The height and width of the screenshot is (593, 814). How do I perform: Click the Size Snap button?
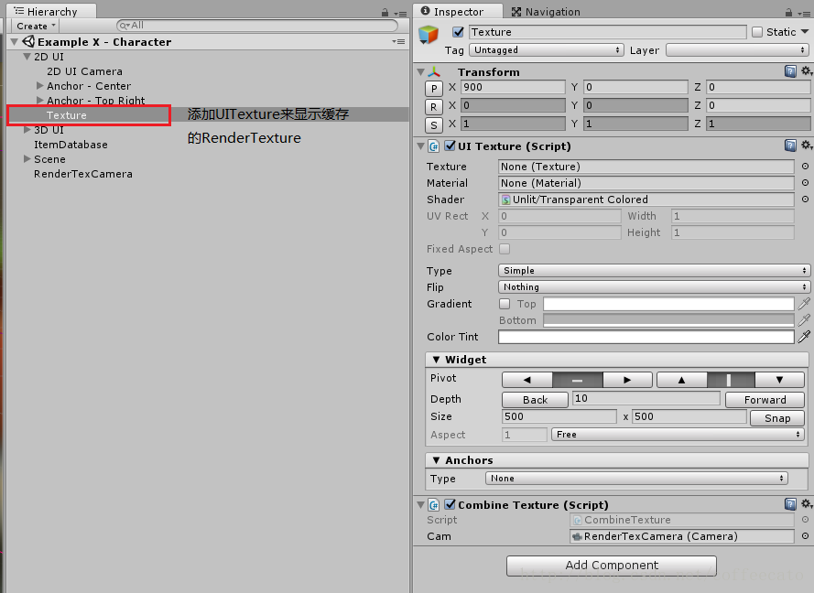(777, 418)
